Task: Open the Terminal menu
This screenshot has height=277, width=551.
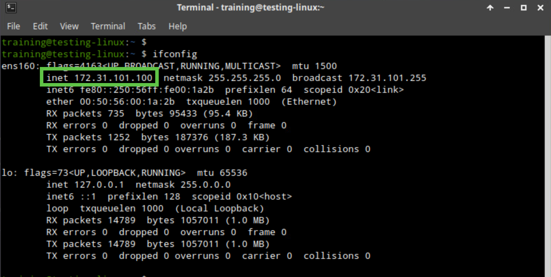Action: 108,26
